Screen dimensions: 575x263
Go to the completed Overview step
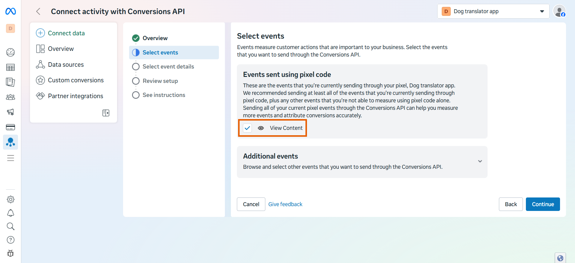pyautogui.click(x=155, y=38)
